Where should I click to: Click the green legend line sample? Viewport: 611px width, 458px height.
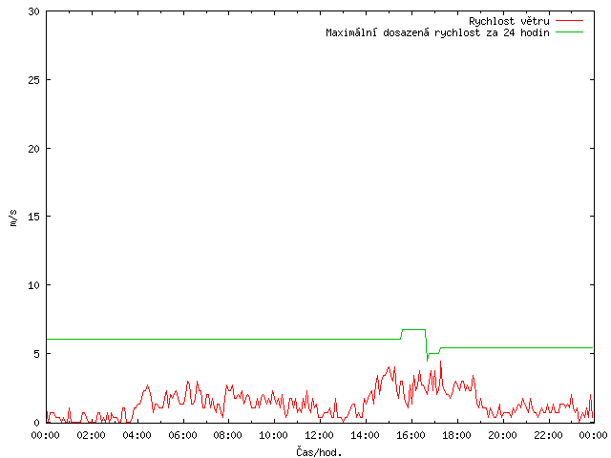569,32
